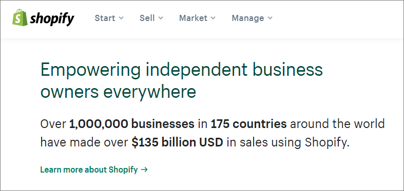Open the Sell navigation menu
404x191 pixels.
click(x=151, y=18)
